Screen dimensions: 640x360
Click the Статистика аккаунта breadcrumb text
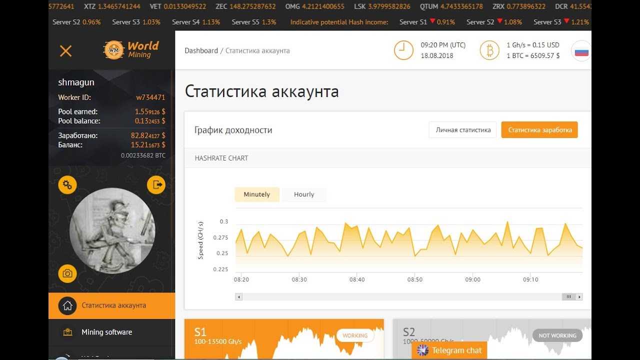257,50
